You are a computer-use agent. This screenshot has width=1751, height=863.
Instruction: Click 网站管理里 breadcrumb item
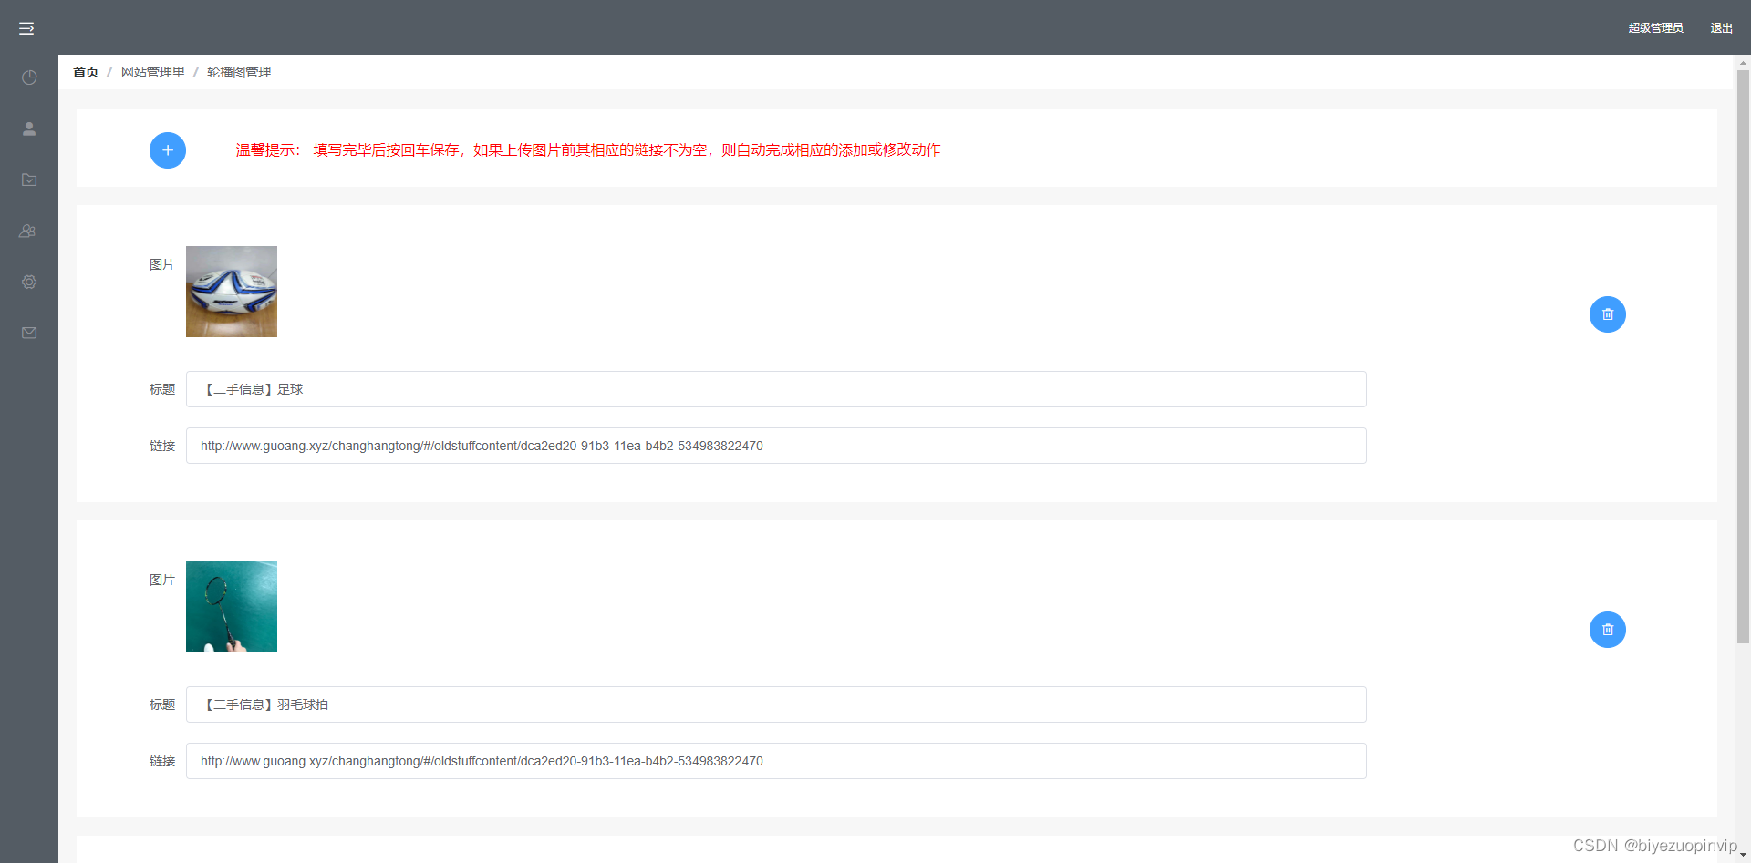tap(153, 72)
